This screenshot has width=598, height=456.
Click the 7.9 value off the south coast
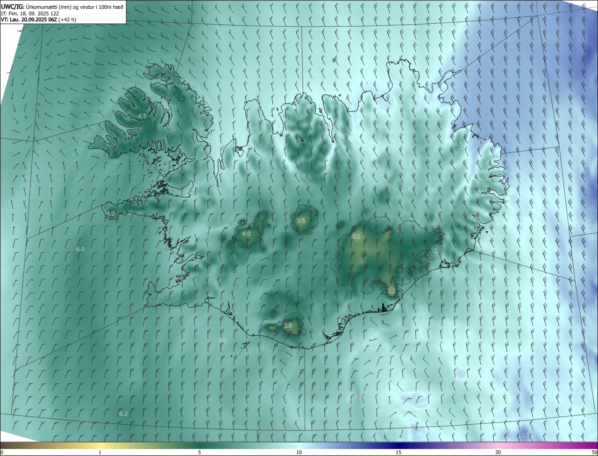tap(223, 341)
